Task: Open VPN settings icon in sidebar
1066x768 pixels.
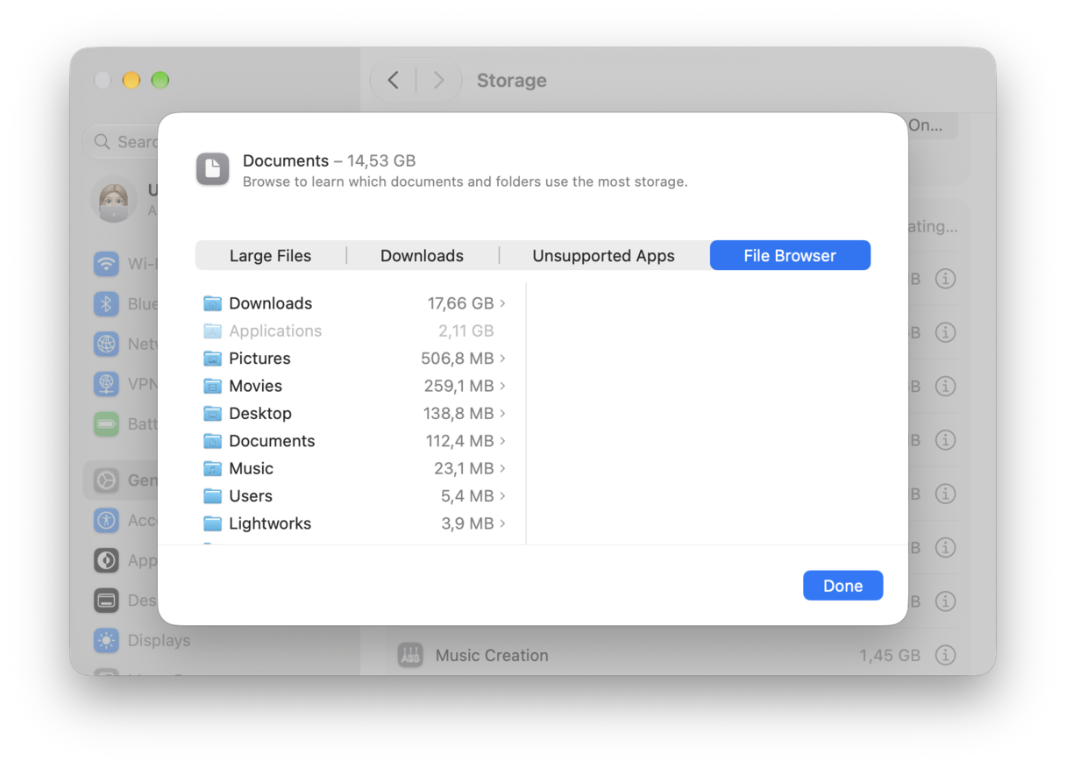Action: tap(106, 384)
